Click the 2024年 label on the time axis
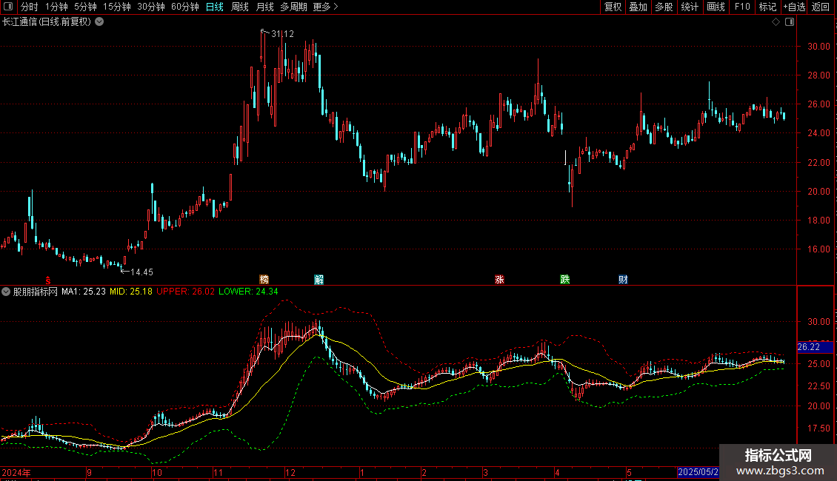 pyautogui.click(x=16, y=472)
